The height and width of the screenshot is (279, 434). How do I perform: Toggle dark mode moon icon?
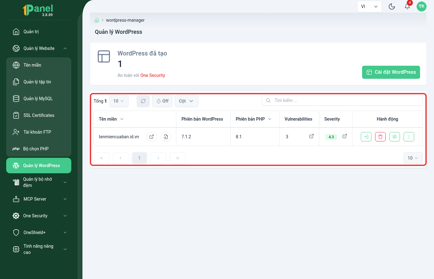[x=392, y=7]
